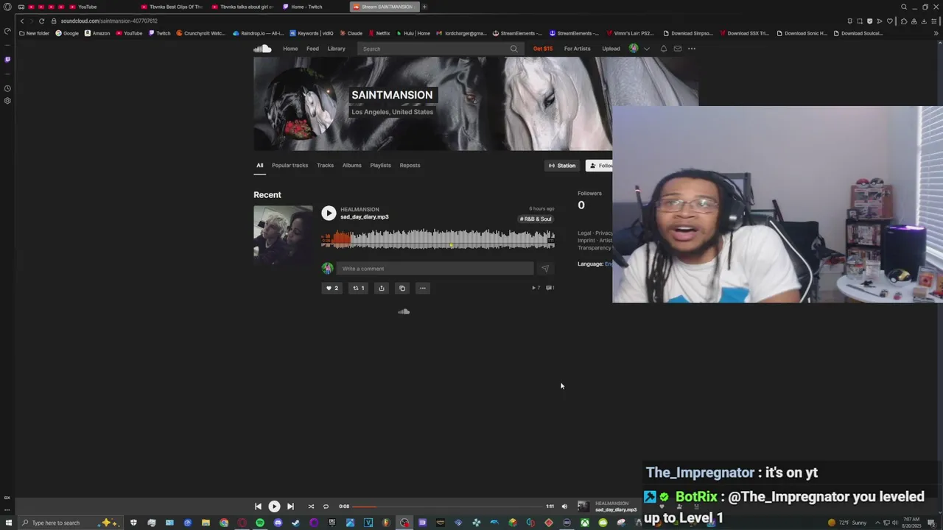Viewport: 943px width, 530px height.
Task: Seek within the track waveform
Action: click(x=438, y=239)
